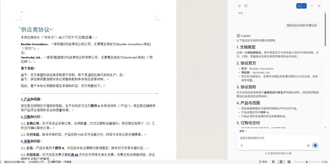The width and height of the screenshot is (329, 164).
Task: Click Copilot heading 3. 协议目的
Action: 246,87
